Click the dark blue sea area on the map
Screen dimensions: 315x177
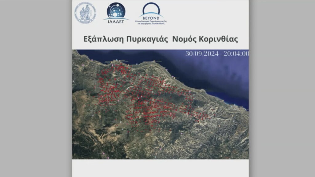[209, 74]
